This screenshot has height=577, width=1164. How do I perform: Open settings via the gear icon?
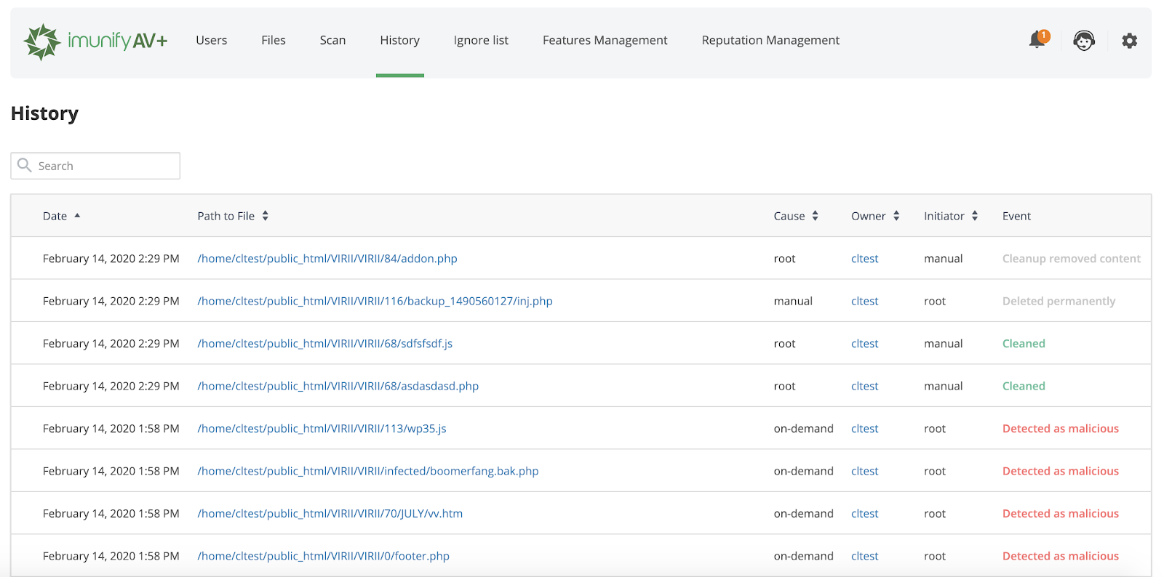tap(1129, 41)
